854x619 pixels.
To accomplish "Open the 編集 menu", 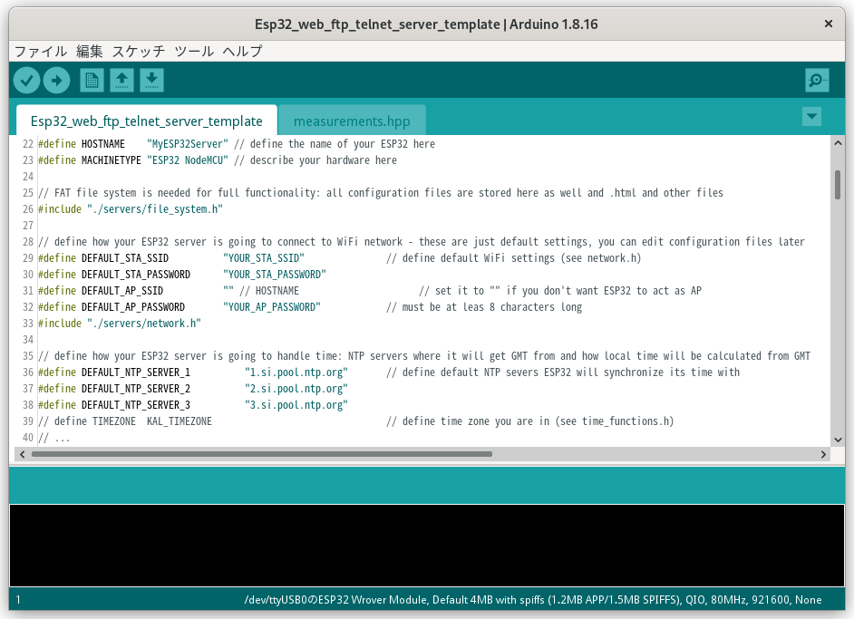I will click(90, 51).
